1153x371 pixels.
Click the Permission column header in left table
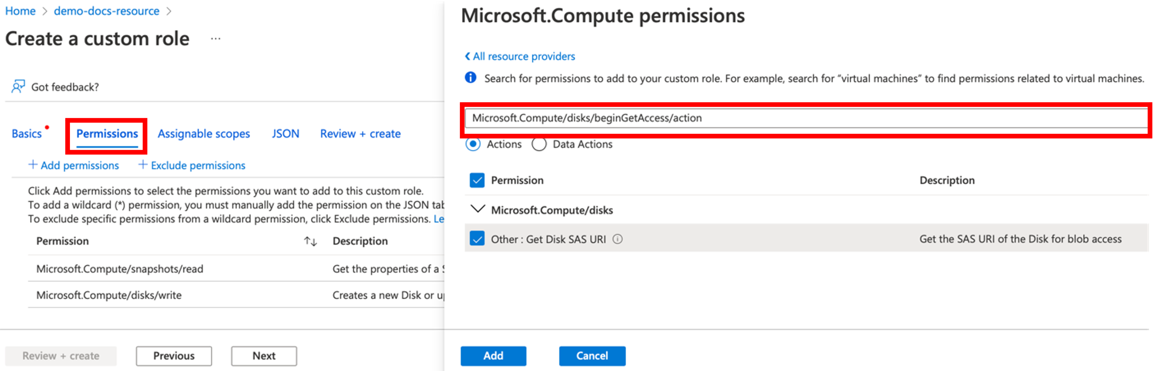click(x=62, y=241)
